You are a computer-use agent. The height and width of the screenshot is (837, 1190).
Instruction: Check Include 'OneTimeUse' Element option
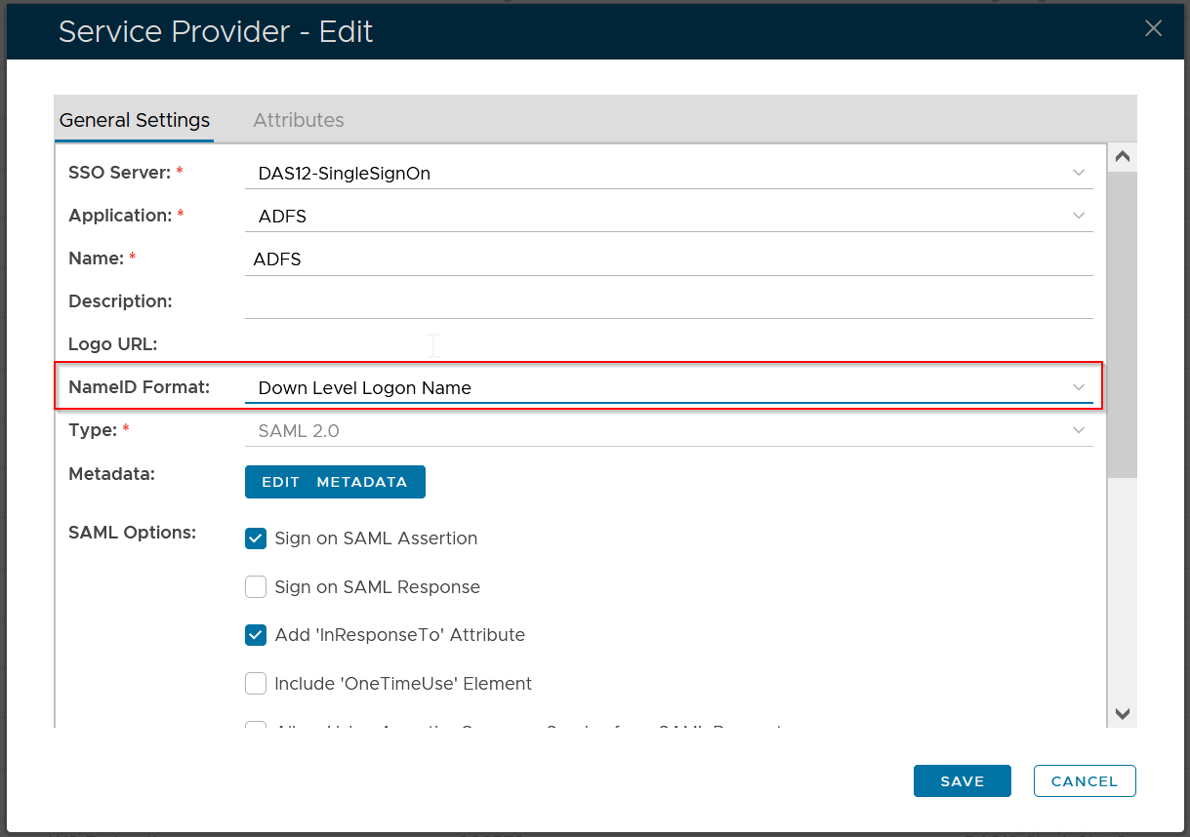tap(256, 684)
